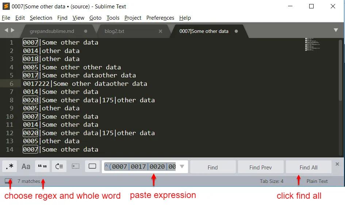Screen dimensions: 345x206
Task: Toggle the side bar icon in status bar
Action: [x=8, y=181]
